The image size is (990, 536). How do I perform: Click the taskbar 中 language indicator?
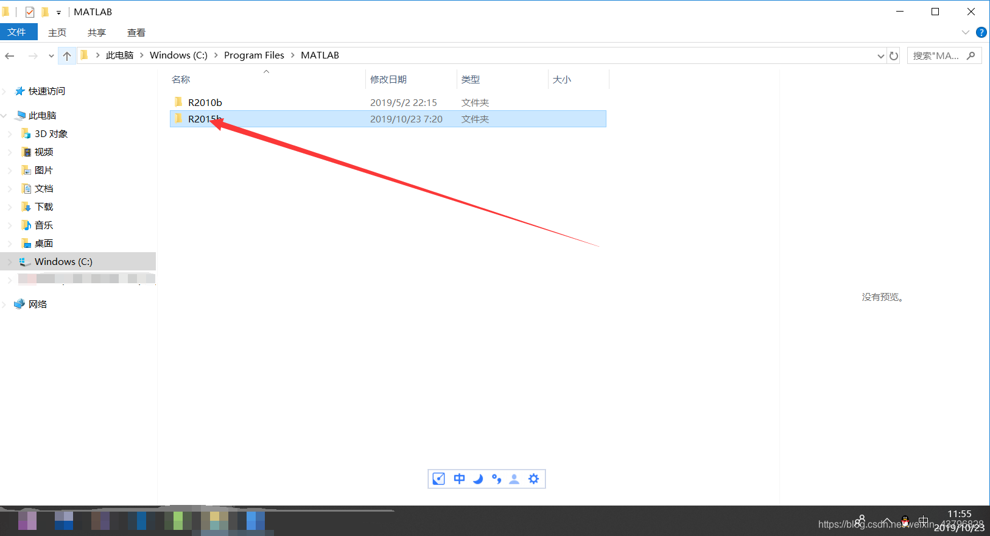[x=924, y=521]
